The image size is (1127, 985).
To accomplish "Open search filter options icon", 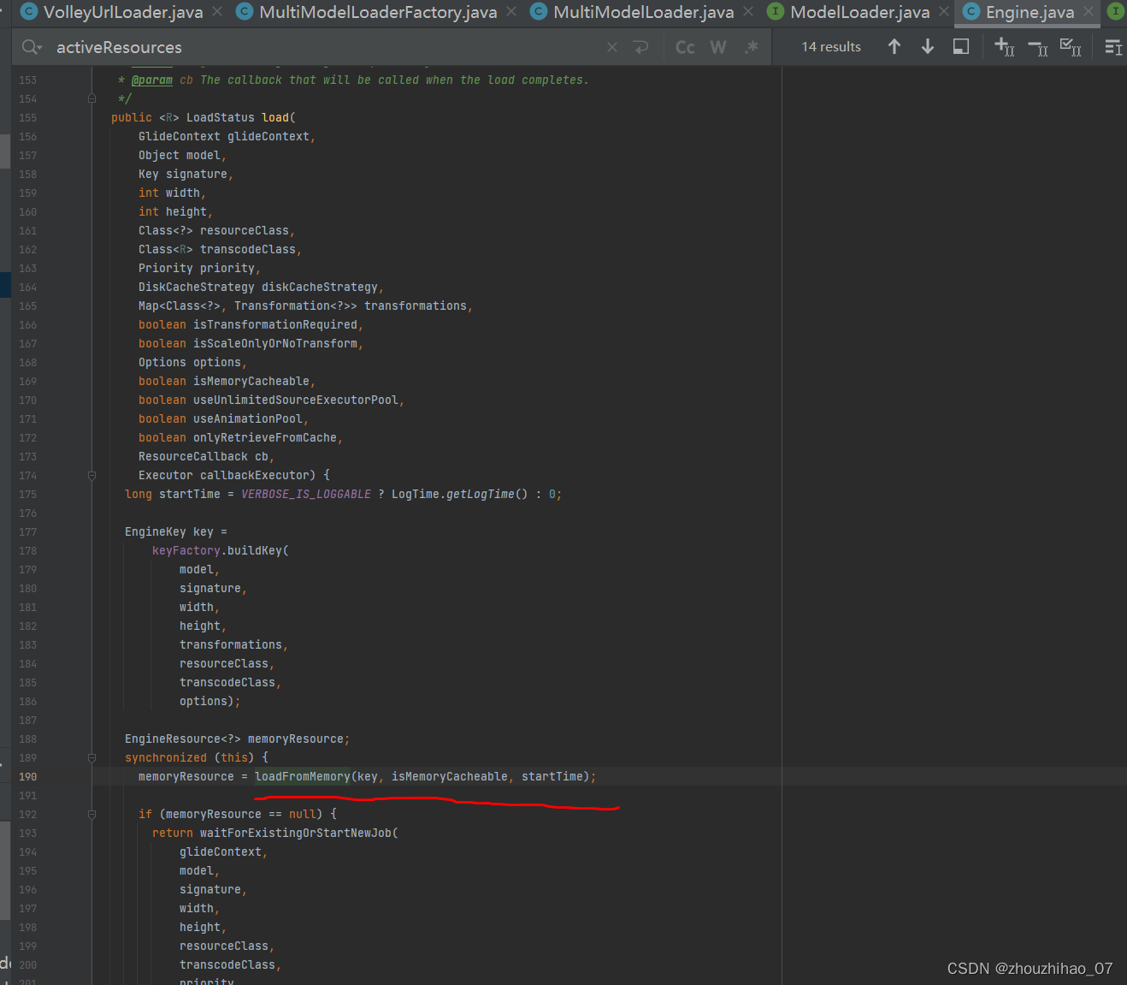I will [1113, 47].
